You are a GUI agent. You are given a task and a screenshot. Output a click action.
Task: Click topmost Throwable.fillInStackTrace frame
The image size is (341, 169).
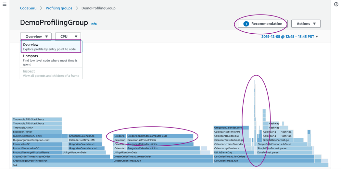click(37, 119)
